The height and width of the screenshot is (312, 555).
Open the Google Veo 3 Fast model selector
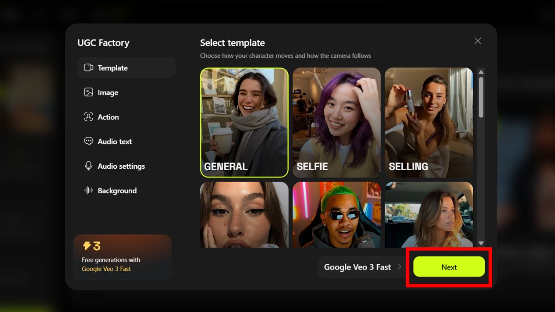(x=357, y=267)
